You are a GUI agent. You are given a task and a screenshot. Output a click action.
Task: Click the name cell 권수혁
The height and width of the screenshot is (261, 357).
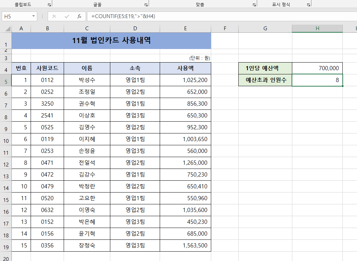click(87, 104)
